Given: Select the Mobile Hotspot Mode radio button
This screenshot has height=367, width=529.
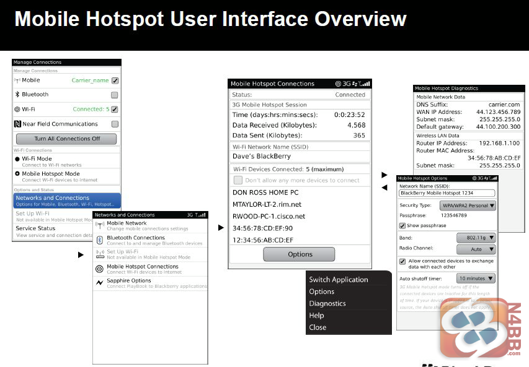Looking at the screenshot, I should click(x=17, y=174).
